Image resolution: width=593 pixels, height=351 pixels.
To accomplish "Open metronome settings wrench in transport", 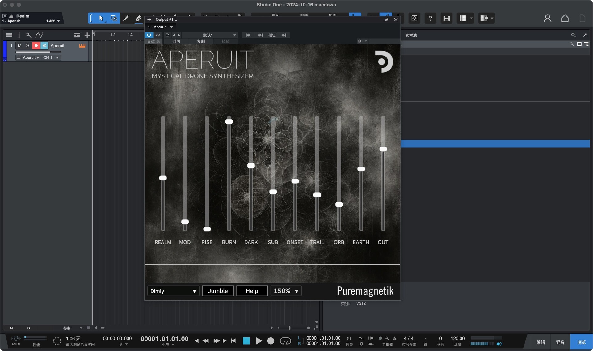I will pyautogui.click(x=387, y=338).
